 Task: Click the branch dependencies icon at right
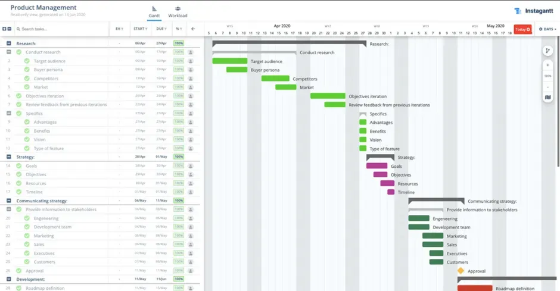click(x=547, y=51)
